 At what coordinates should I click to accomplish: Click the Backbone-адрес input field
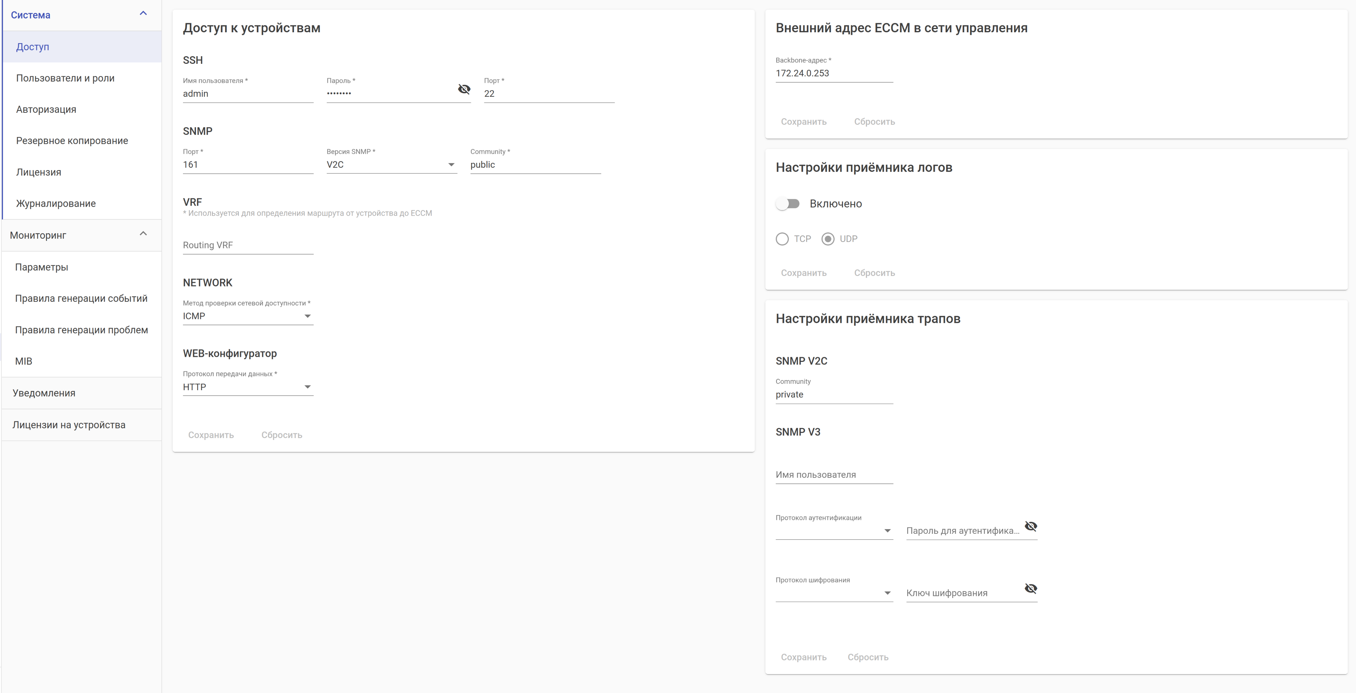834,74
